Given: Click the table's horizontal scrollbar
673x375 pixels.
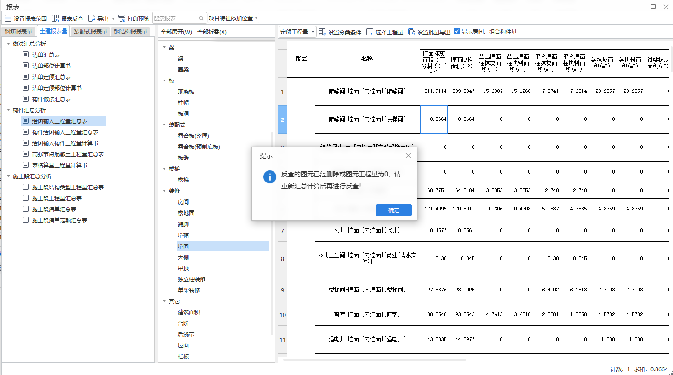Looking at the screenshot, I should (x=375, y=360).
